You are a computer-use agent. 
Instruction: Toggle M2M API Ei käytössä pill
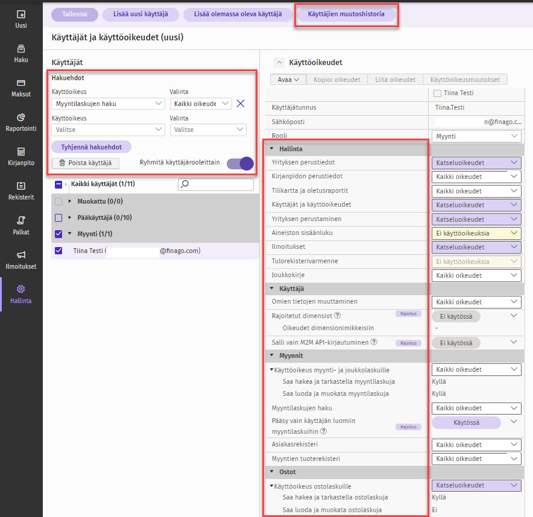click(456, 343)
